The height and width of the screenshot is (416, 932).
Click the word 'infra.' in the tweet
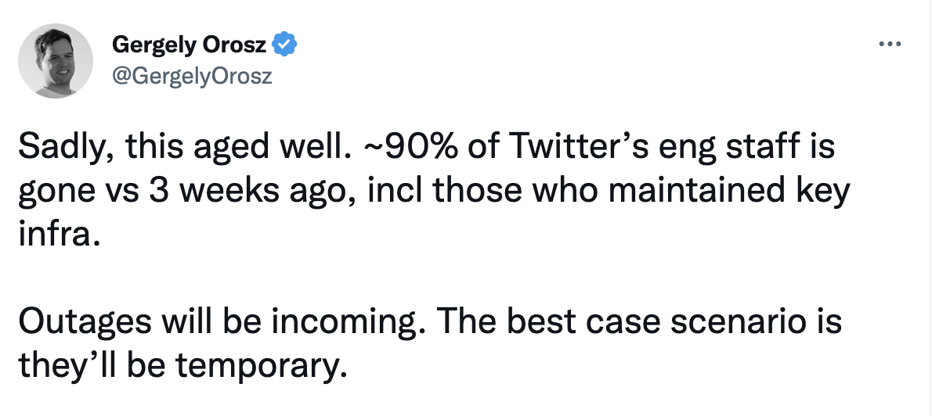pos(56,235)
